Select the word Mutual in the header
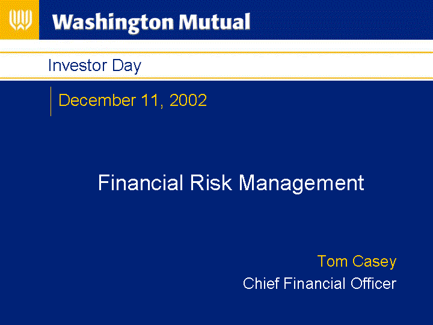 [215, 22]
